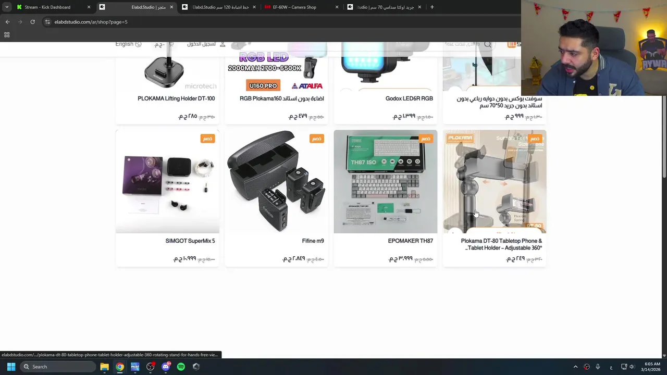Viewport: 667px width, 375px height.
Task: Open EPOMAKER TH87 keyboard product image
Action: [386, 181]
